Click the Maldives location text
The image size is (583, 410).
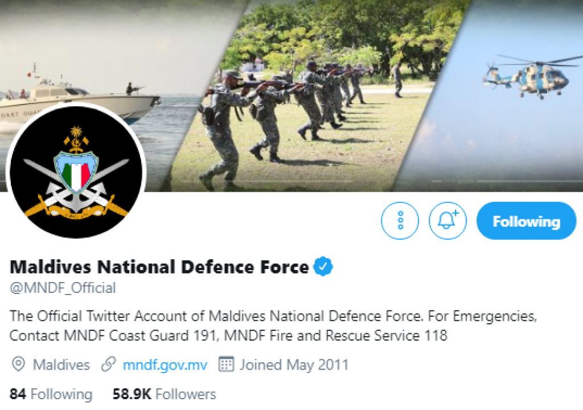(x=61, y=365)
